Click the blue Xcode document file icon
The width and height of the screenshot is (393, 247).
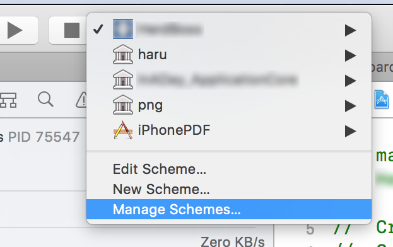point(382,100)
